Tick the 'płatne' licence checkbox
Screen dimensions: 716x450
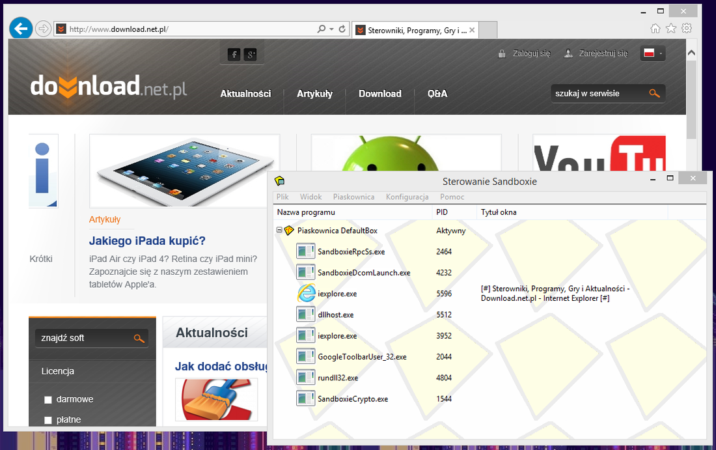tap(48, 420)
